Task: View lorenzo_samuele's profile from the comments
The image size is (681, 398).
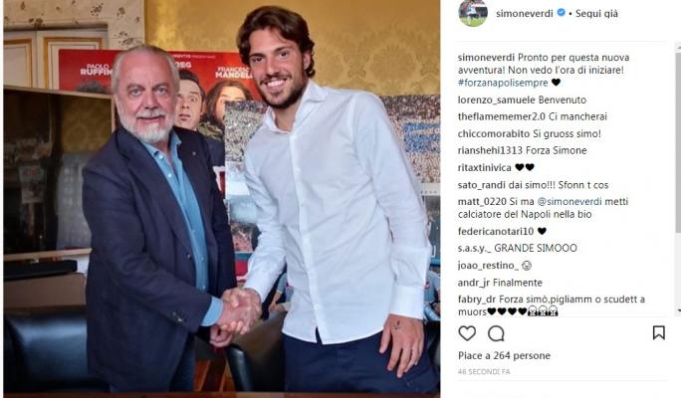Action: pyautogui.click(x=497, y=99)
